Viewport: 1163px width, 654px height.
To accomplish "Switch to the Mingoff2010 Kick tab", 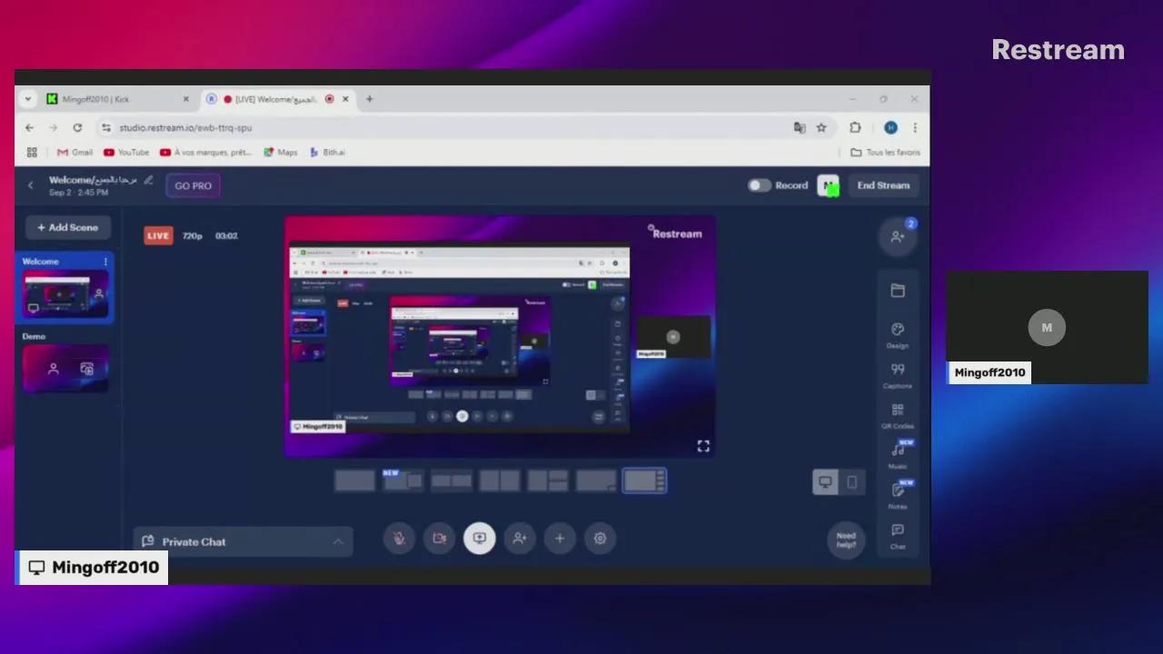I will pos(118,99).
